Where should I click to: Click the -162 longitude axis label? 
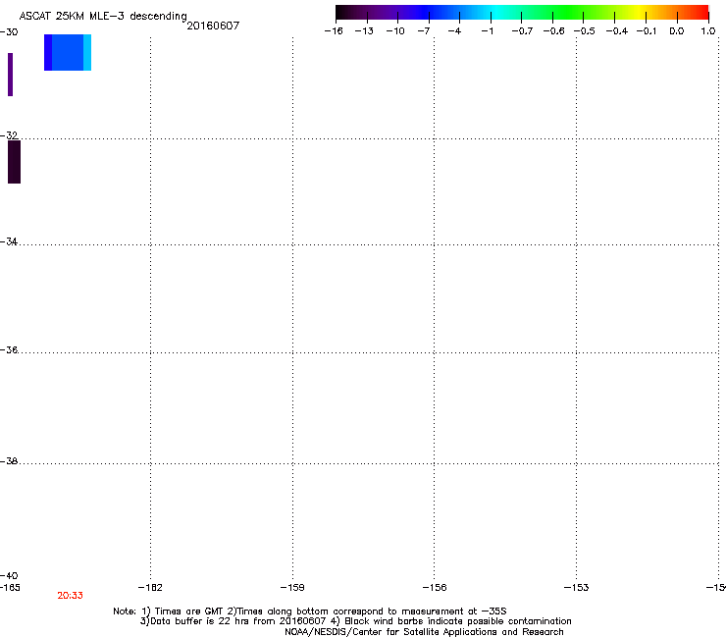coord(150,588)
